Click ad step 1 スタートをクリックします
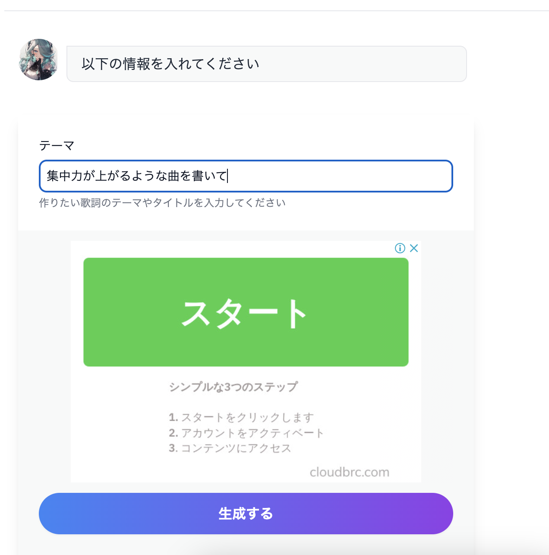This screenshot has width=549, height=555. click(x=241, y=417)
